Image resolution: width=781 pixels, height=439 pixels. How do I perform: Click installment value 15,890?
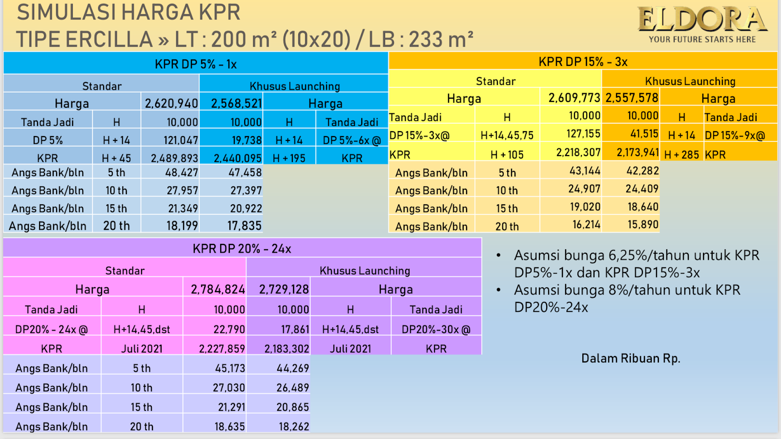click(x=643, y=224)
